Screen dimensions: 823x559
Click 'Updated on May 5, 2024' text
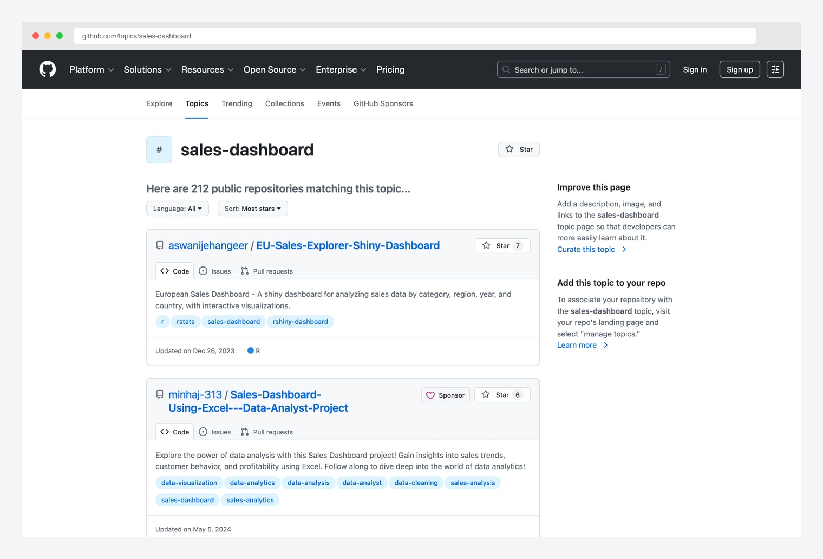tap(193, 529)
